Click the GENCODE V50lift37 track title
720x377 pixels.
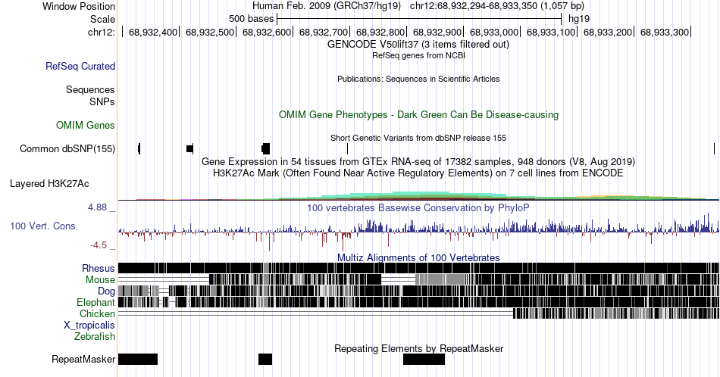tap(418, 45)
